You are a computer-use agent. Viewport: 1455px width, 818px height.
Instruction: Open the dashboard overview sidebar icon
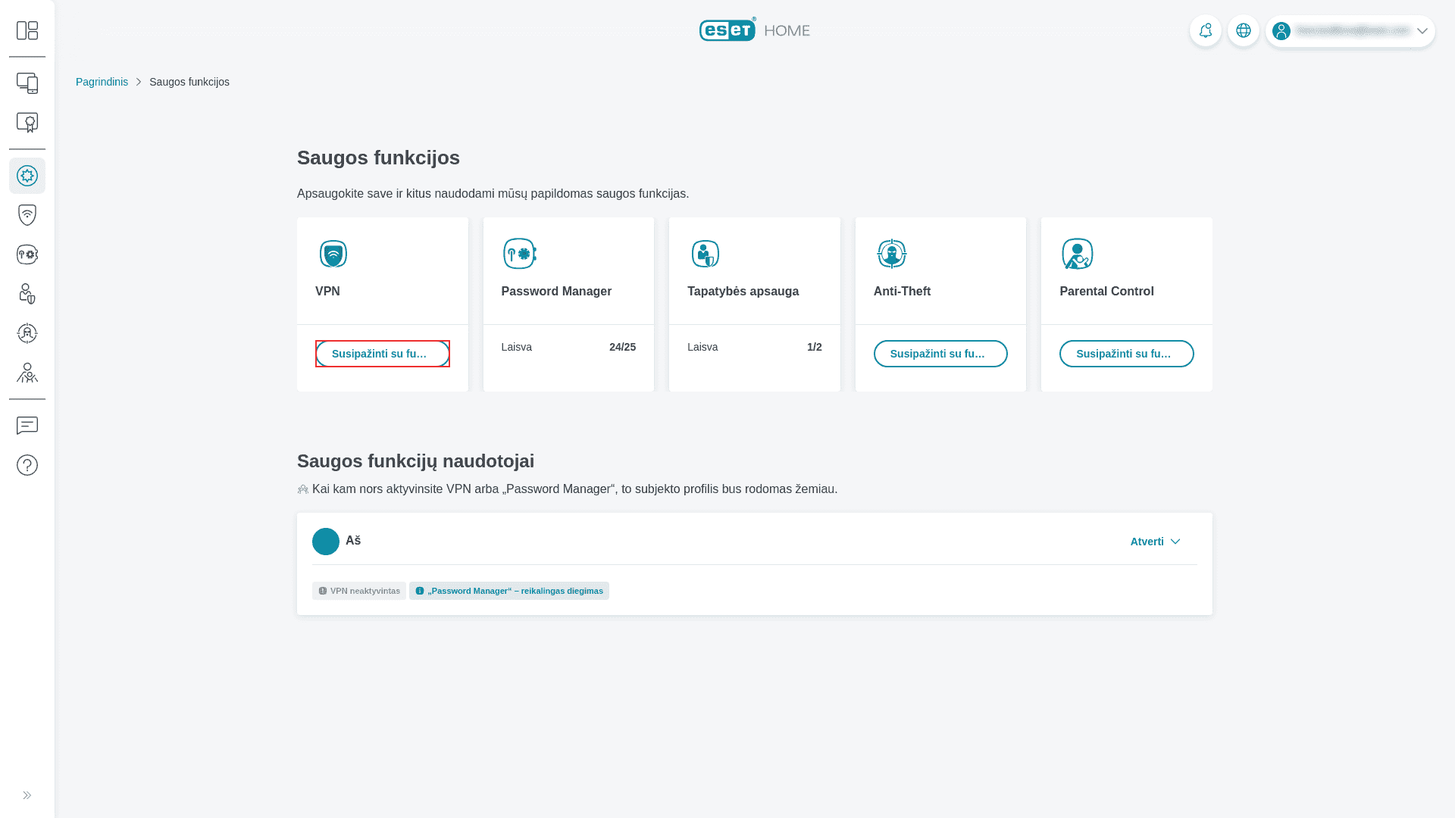[x=27, y=30]
